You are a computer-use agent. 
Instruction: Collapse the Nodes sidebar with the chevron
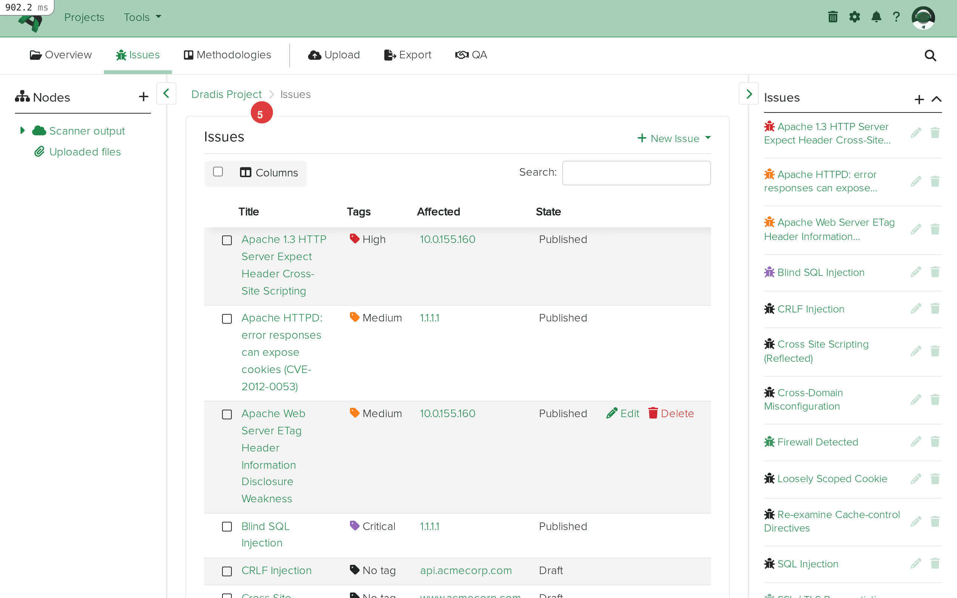[166, 93]
